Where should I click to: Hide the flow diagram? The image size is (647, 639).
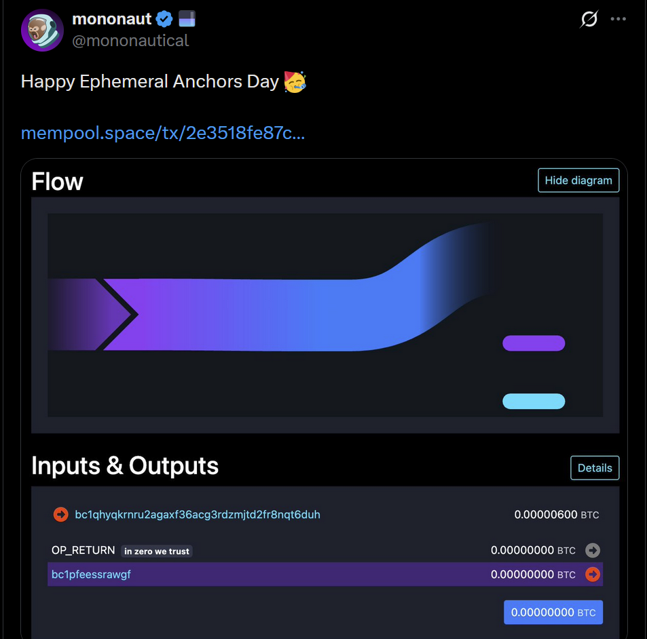tap(578, 180)
